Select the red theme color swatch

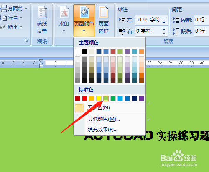[113, 51]
